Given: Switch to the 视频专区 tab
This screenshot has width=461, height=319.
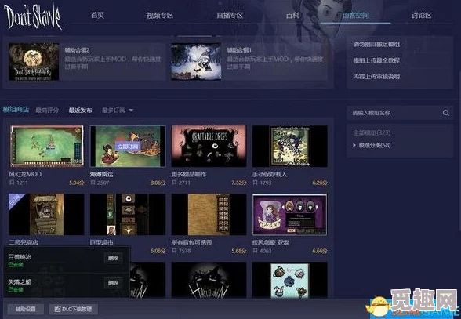Looking at the screenshot, I should (160, 16).
